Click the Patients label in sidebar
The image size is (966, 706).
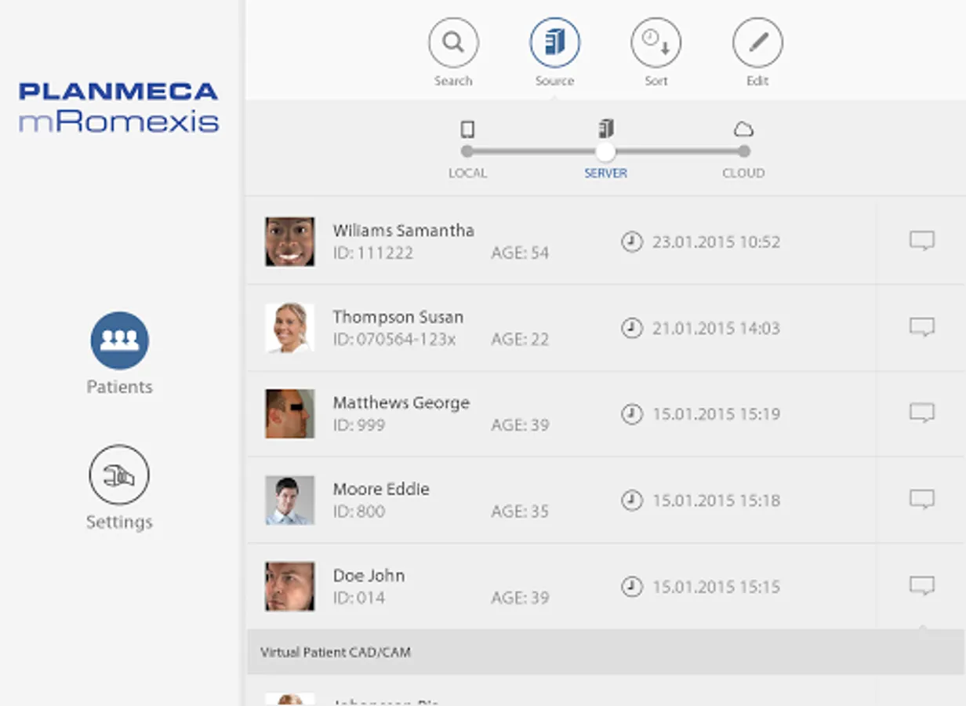pos(119,387)
